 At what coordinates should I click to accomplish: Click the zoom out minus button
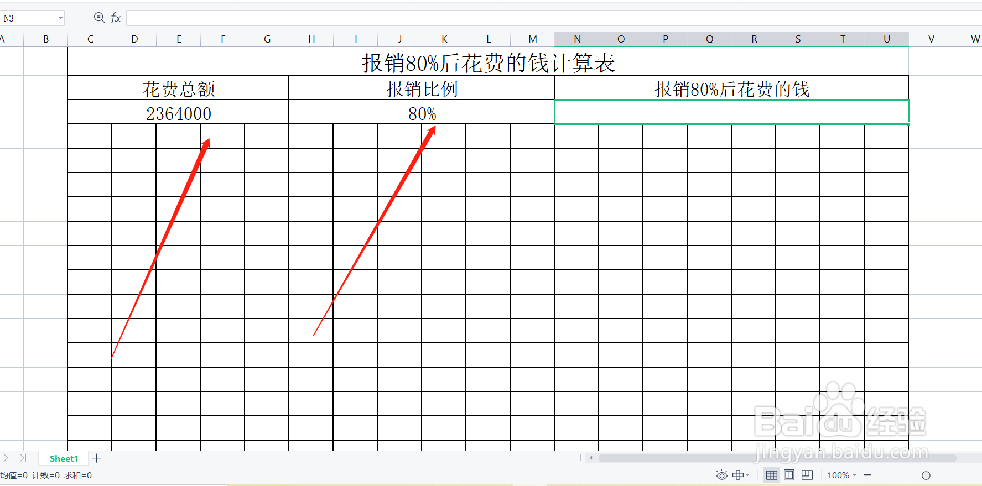pos(867,475)
